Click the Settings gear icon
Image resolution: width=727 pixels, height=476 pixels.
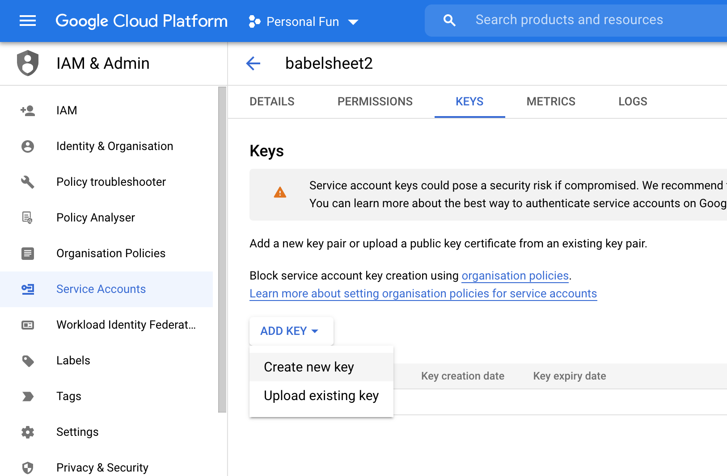(28, 432)
